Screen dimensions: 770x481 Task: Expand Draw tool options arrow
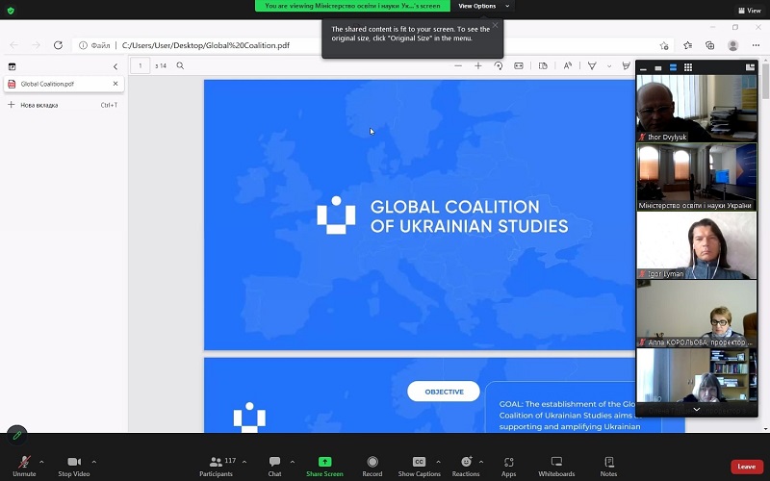coord(609,66)
